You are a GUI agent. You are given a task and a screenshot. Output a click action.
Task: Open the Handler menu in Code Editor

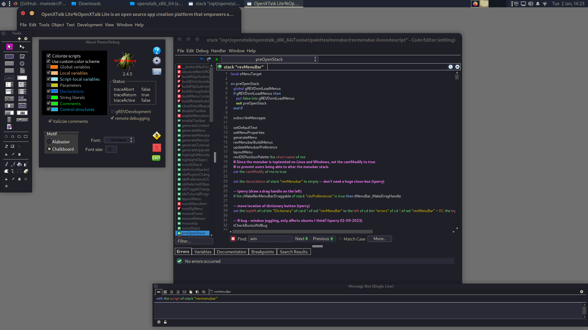tap(218, 51)
